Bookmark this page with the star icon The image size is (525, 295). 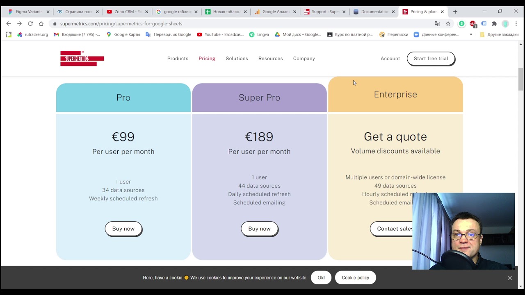click(x=448, y=24)
